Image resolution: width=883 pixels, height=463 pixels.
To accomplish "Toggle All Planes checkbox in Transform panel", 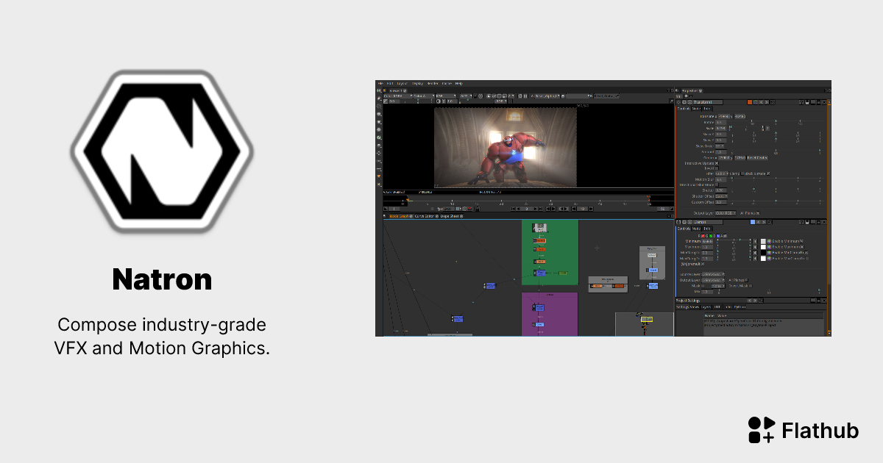I will (x=758, y=213).
